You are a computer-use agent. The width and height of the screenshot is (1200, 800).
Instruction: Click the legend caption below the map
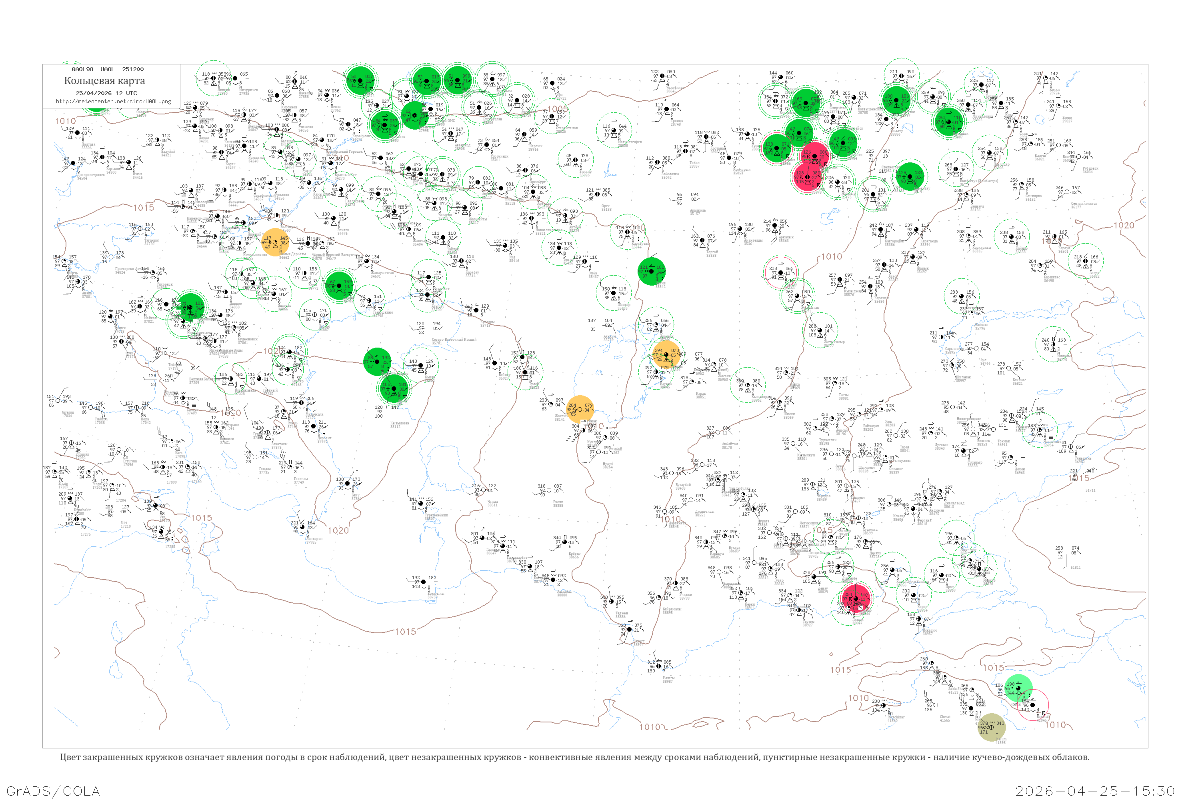coord(574,757)
